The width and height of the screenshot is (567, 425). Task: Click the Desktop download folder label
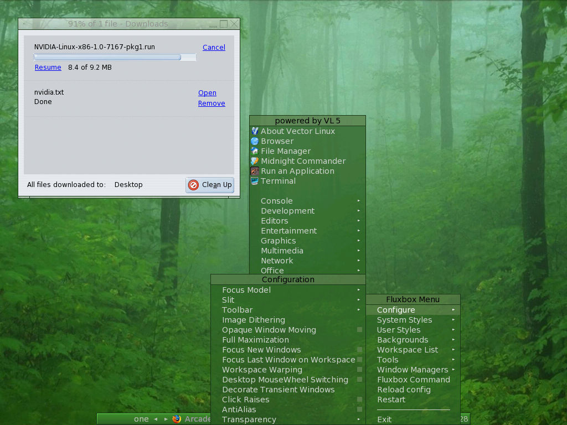128,185
